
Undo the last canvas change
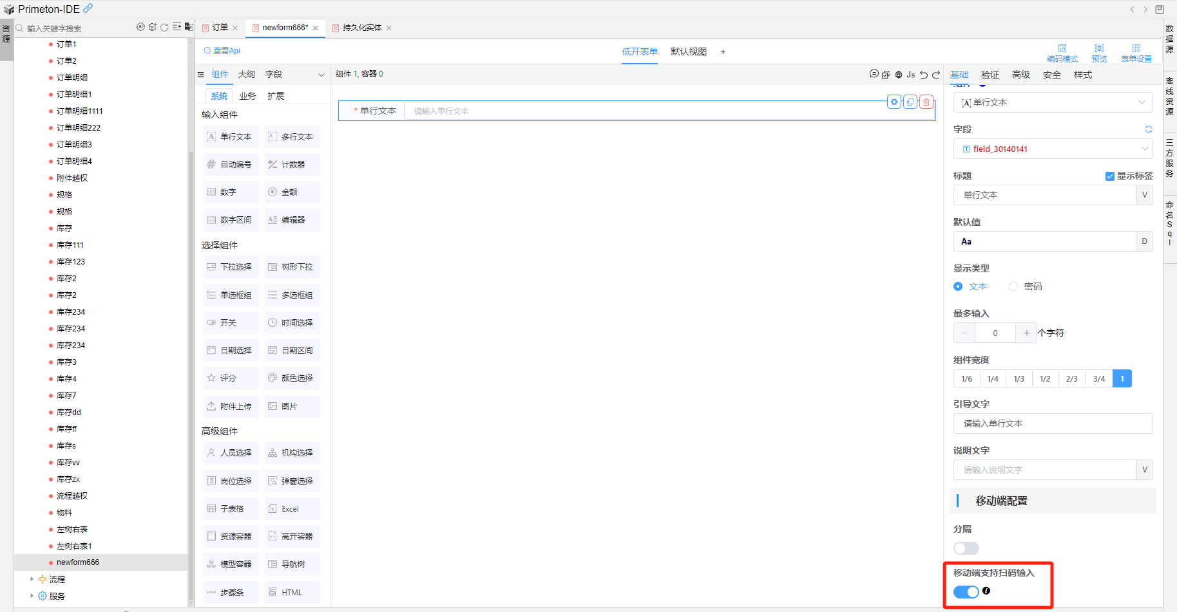[924, 75]
